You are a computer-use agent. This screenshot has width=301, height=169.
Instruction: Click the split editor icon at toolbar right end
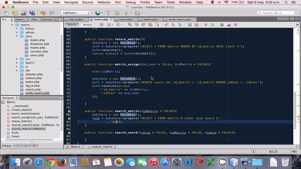297,24
